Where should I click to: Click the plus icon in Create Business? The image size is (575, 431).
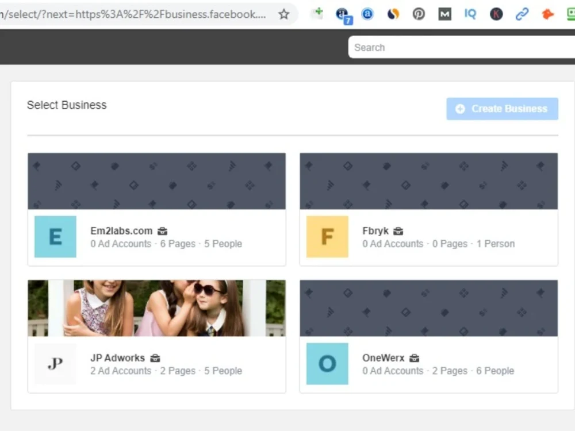click(x=460, y=109)
